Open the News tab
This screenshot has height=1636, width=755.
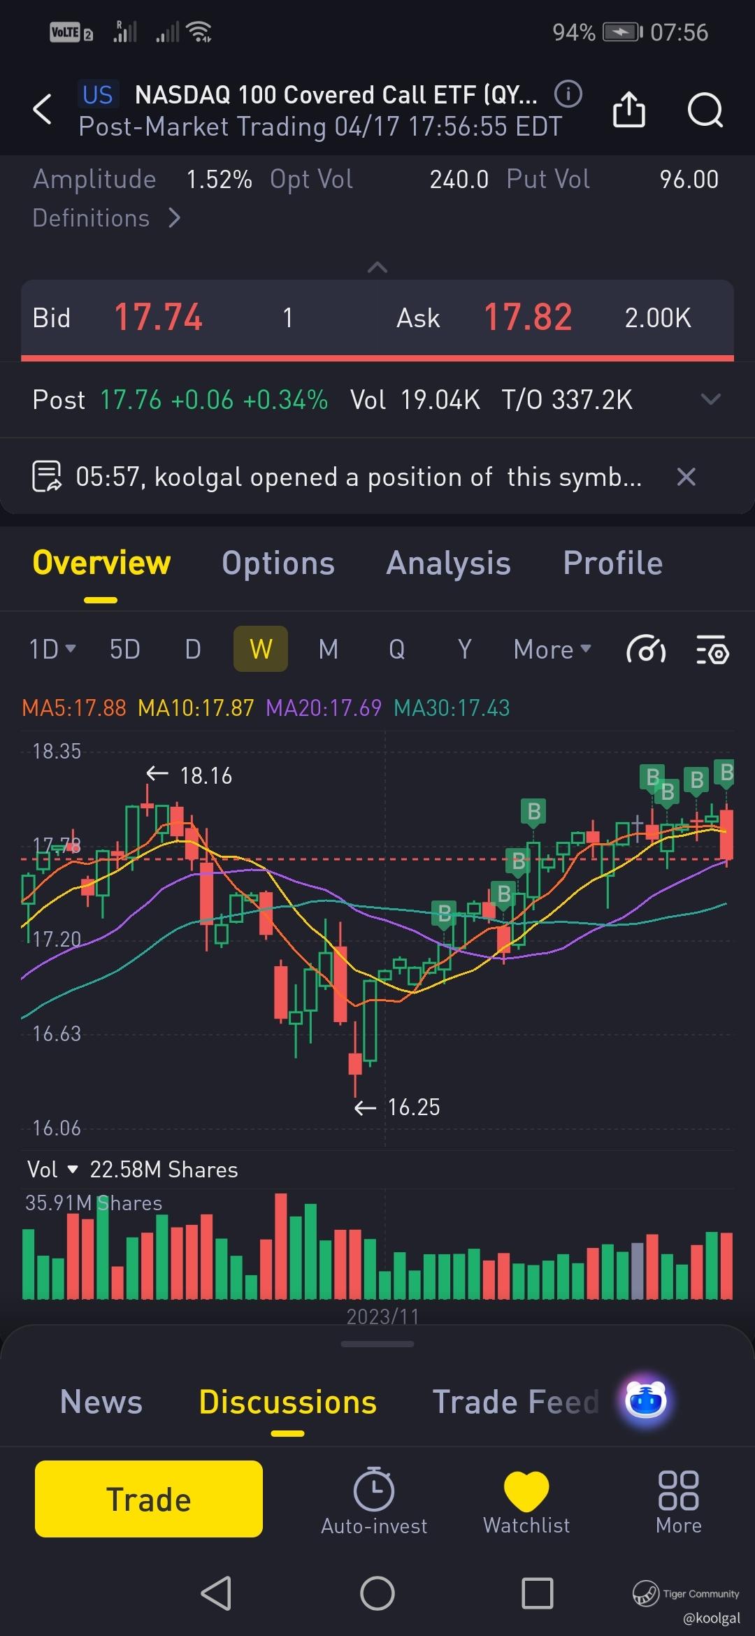[101, 1402]
